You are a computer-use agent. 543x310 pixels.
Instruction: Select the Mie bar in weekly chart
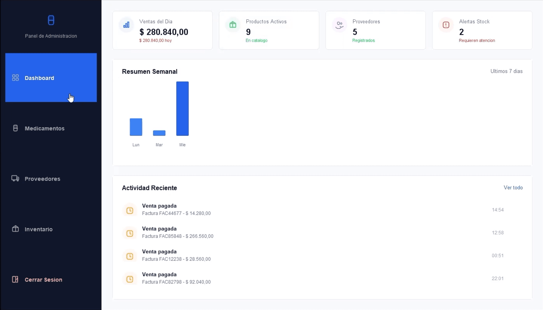click(x=183, y=109)
